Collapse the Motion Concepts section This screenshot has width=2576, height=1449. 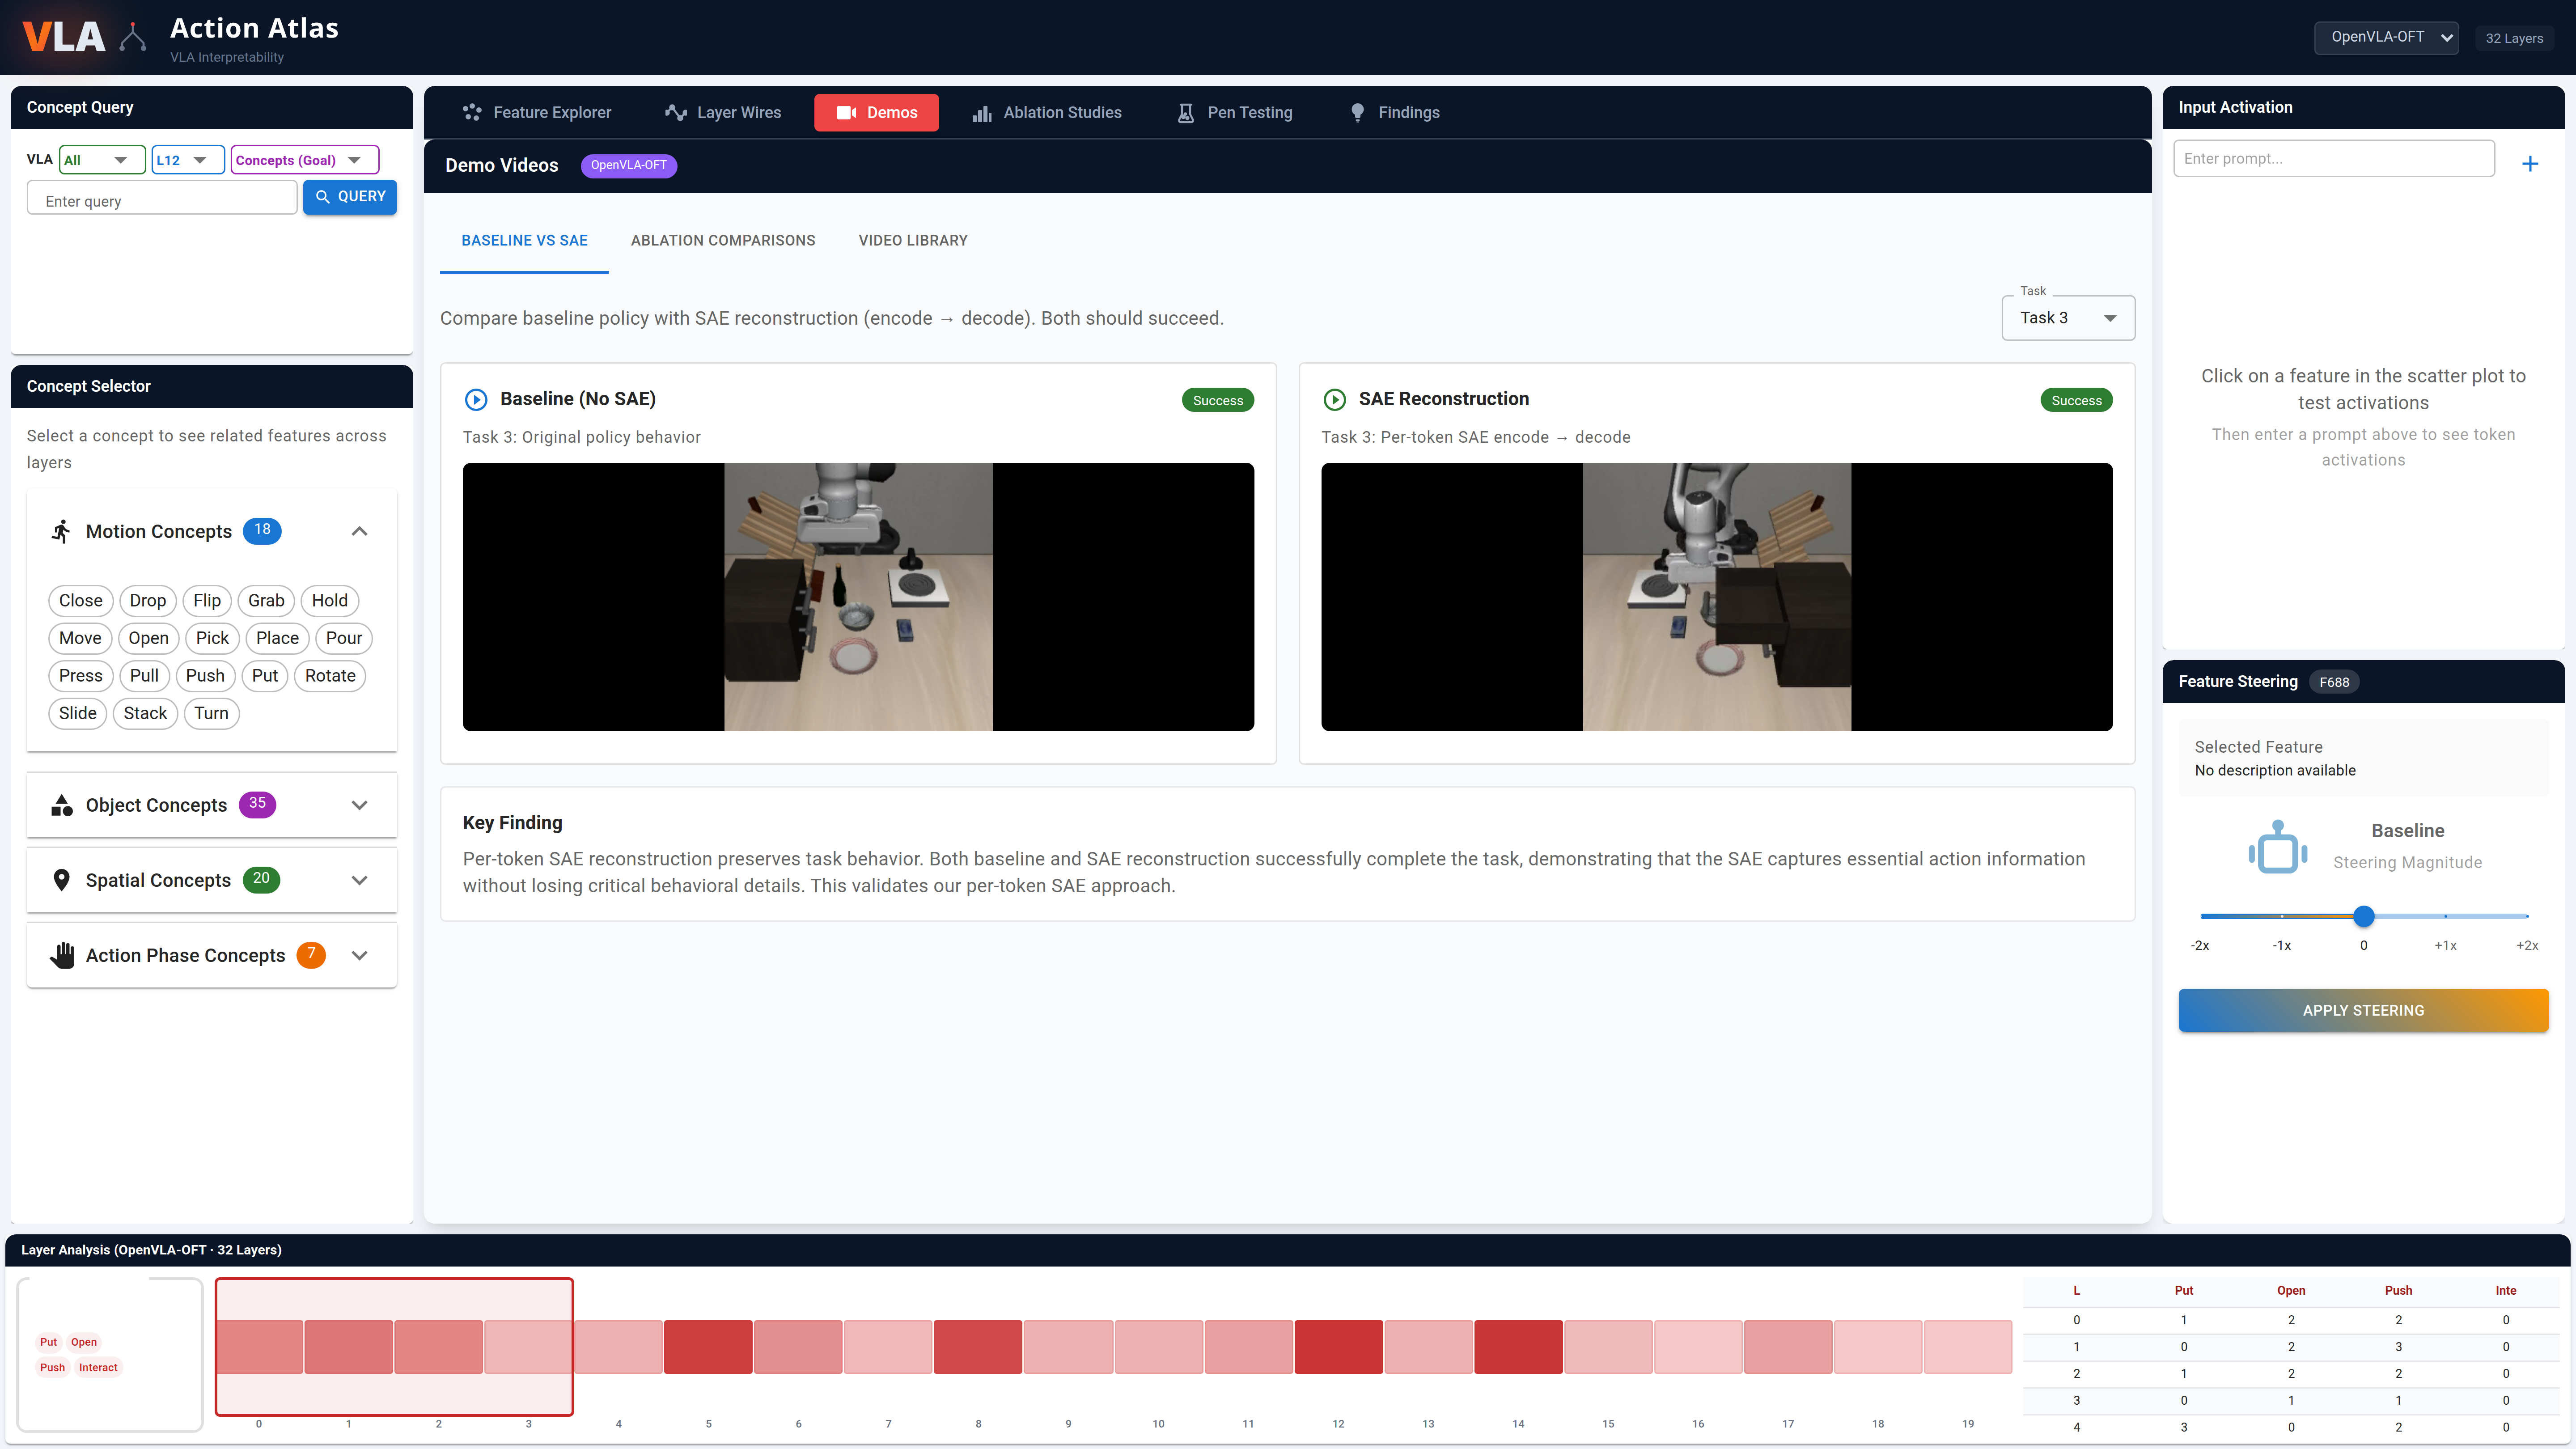coord(359,531)
